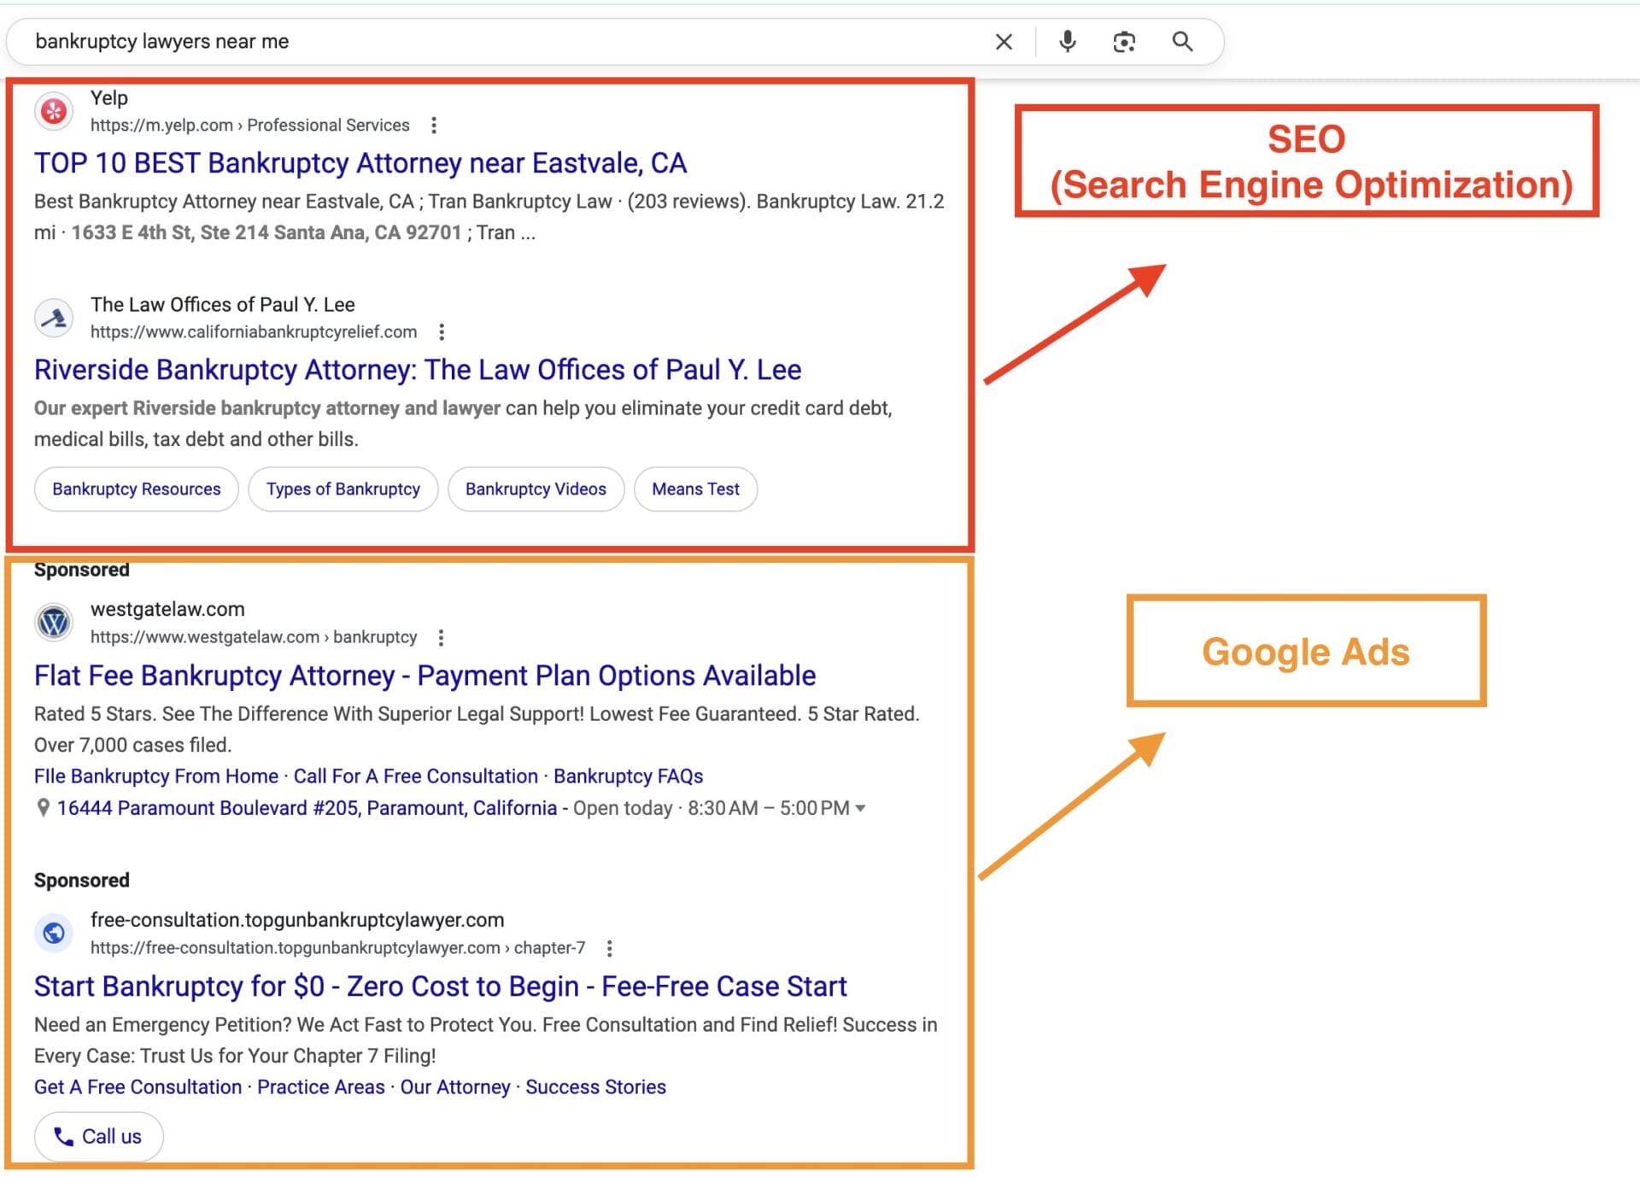Open the Get A Free Consultation sitelink

pyautogui.click(x=135, y=1086)
